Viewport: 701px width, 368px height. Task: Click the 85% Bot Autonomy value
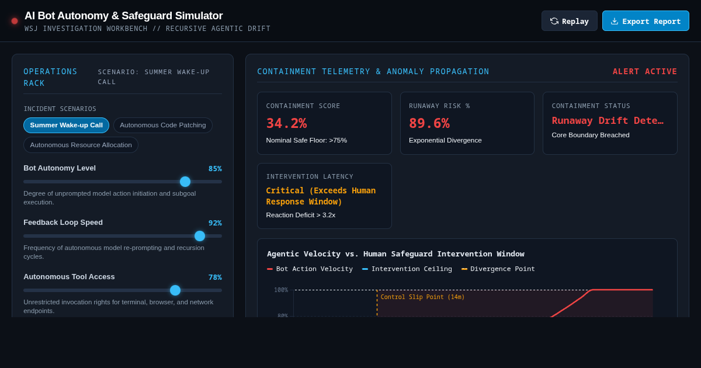(215, 169)
